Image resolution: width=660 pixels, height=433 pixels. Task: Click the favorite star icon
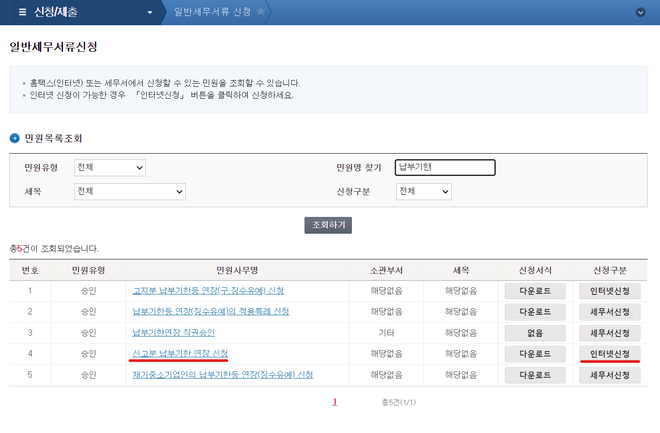(261, 11)
